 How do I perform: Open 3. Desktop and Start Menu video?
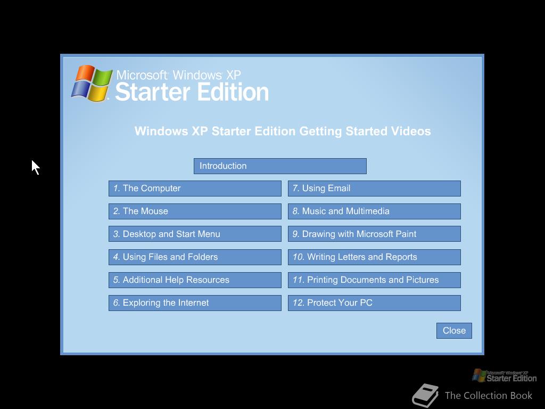[195, 234]
